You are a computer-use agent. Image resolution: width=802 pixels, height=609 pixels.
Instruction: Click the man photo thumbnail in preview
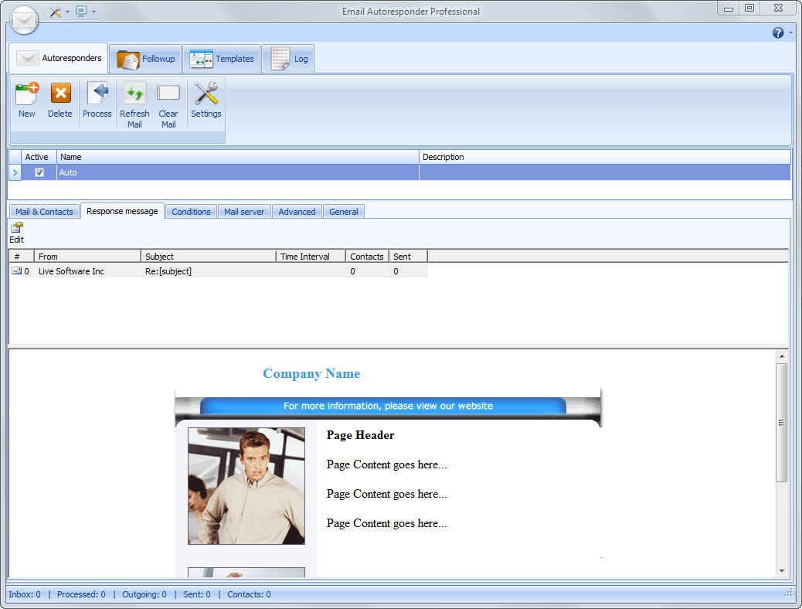click(x=246, y=485)
